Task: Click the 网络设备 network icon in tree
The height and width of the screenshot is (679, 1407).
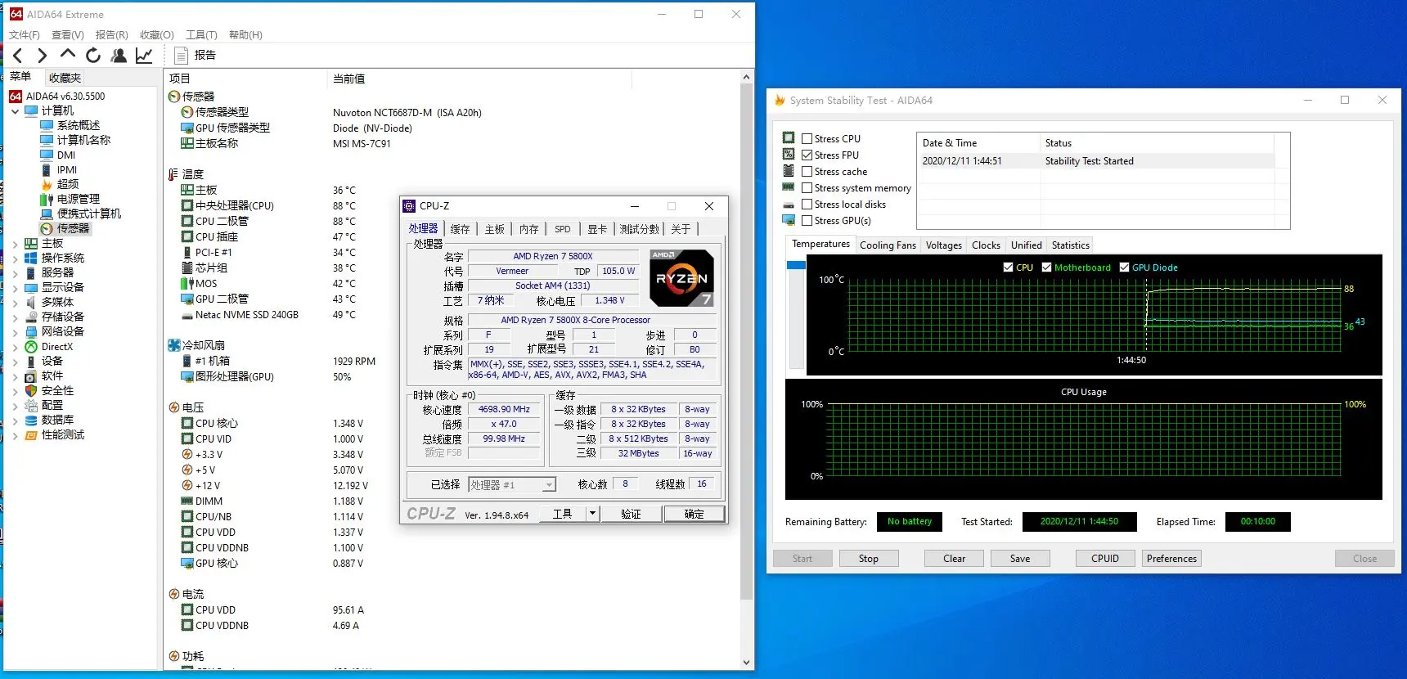Action: pos(31,331)
